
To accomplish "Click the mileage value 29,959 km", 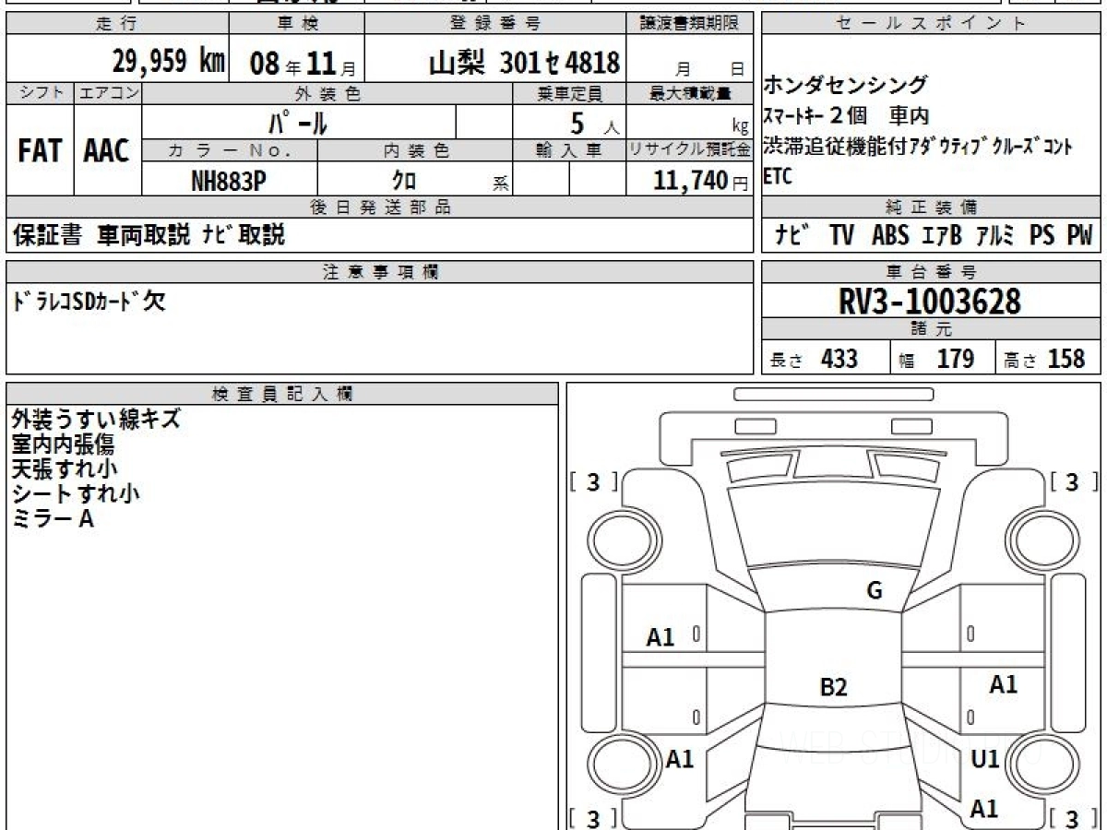I will (168, 62).
